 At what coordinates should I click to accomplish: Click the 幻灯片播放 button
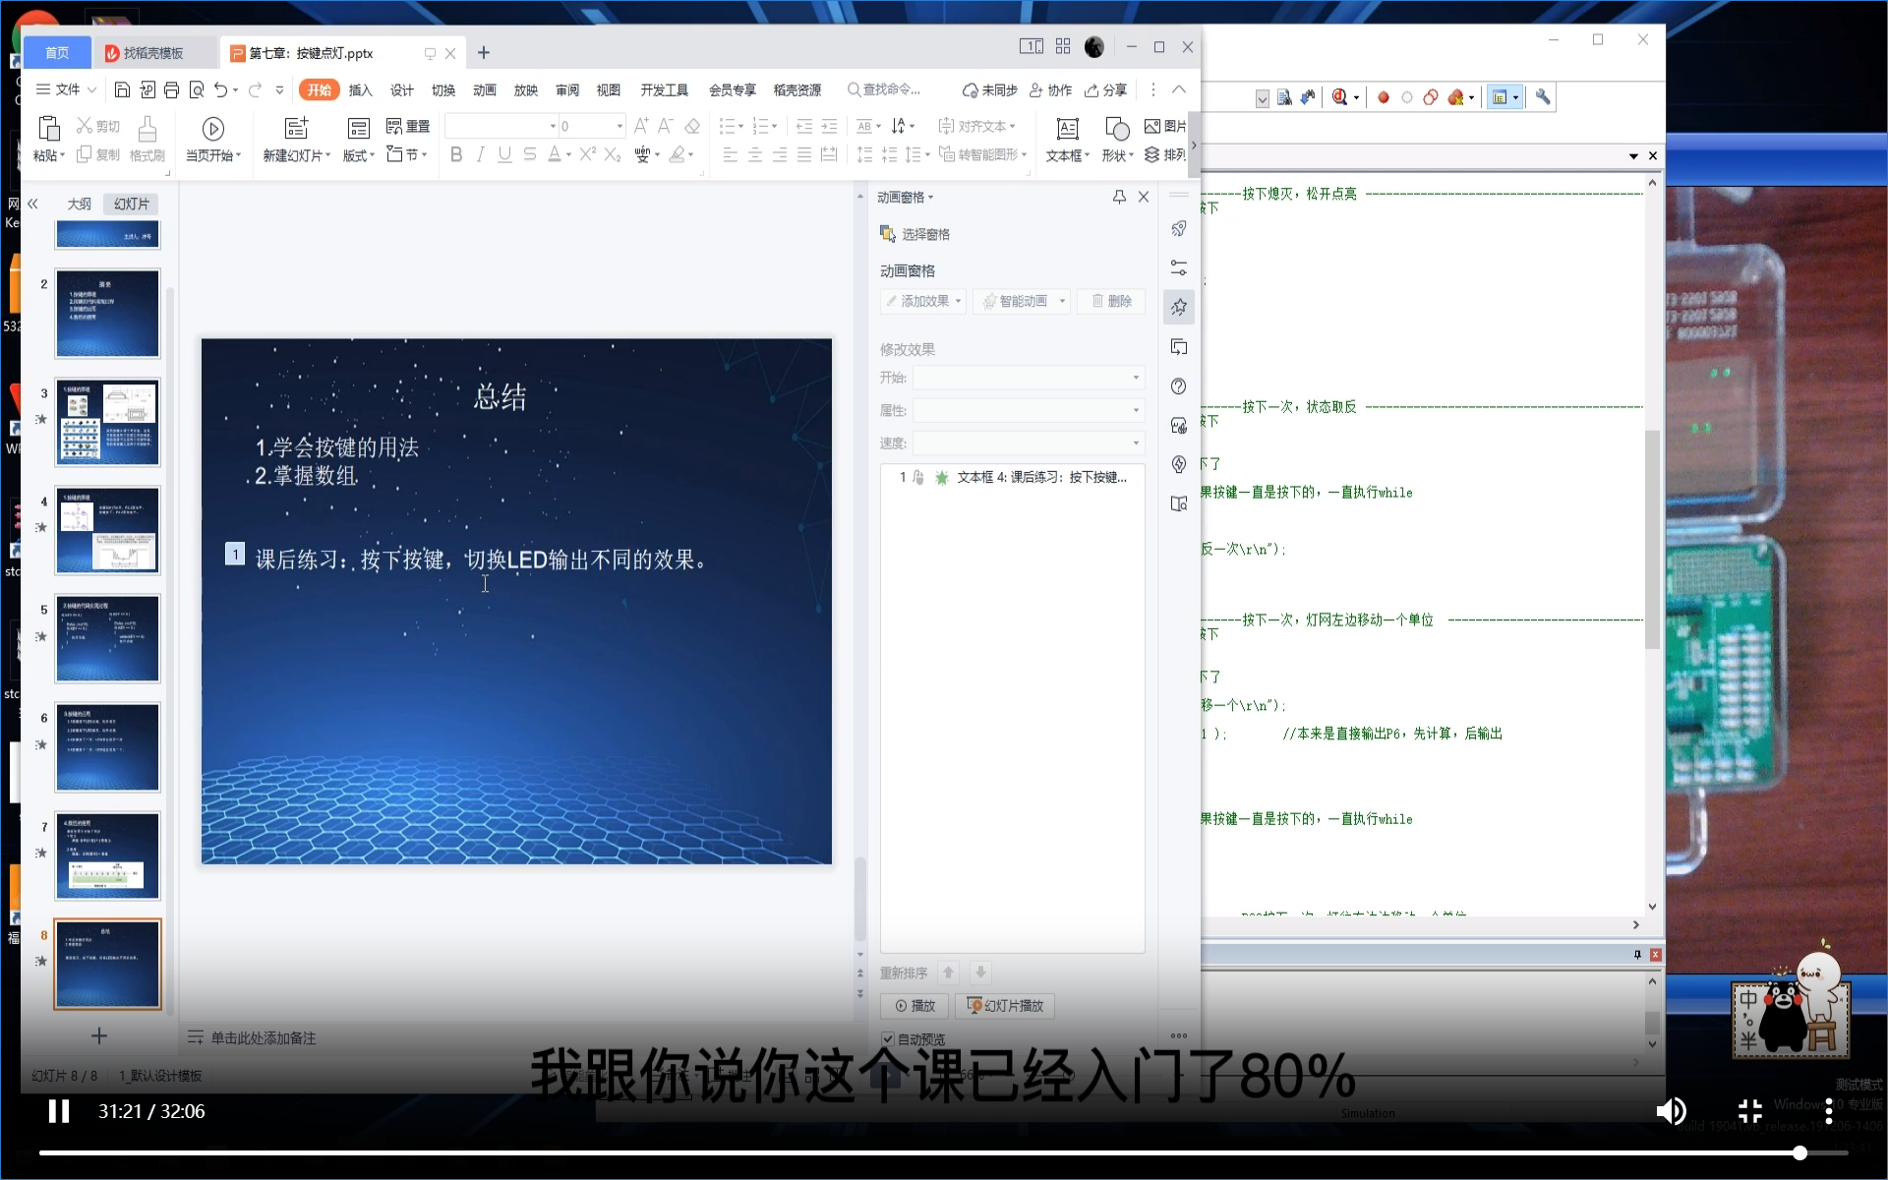tap(1004, 1005)
